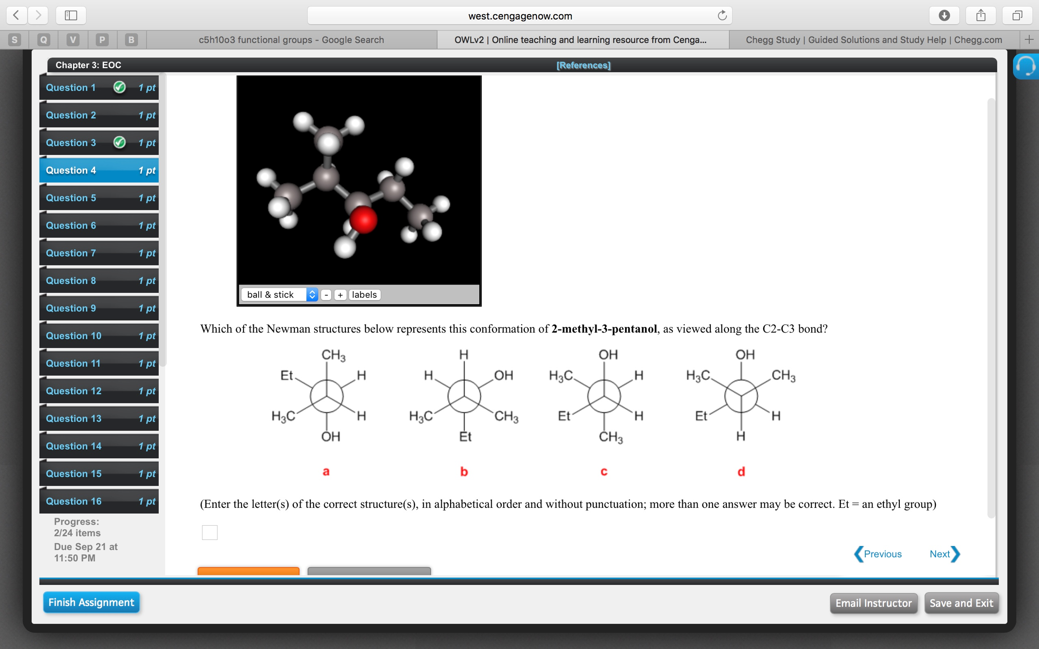Open the ball & stick display mode dropdown
Screen dimensions: 1039x649
tap(274, 295)
